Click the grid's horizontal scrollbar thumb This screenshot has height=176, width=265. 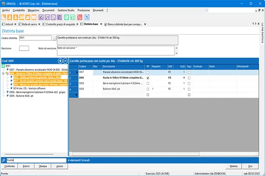(x=136, y=154)
